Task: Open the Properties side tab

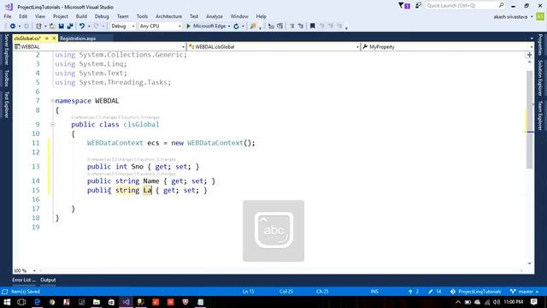Action: pos(540,44)
